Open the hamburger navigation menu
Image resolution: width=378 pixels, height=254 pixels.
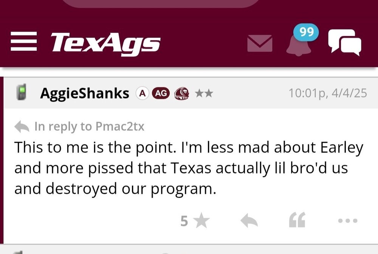(24, 42)
